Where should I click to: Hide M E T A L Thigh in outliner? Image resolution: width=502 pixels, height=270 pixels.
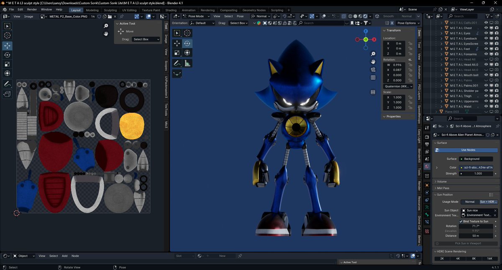click(x=486, y=96)
